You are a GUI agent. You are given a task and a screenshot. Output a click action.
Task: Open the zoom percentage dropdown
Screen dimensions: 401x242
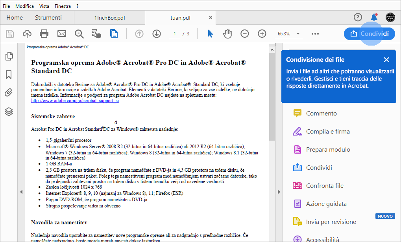coord(297,34)
